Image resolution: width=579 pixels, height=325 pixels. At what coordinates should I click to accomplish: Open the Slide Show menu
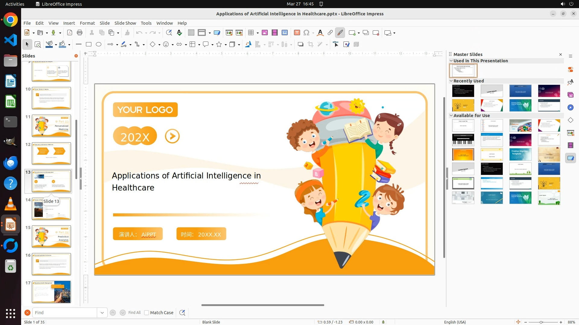click(x=125, y=23)
